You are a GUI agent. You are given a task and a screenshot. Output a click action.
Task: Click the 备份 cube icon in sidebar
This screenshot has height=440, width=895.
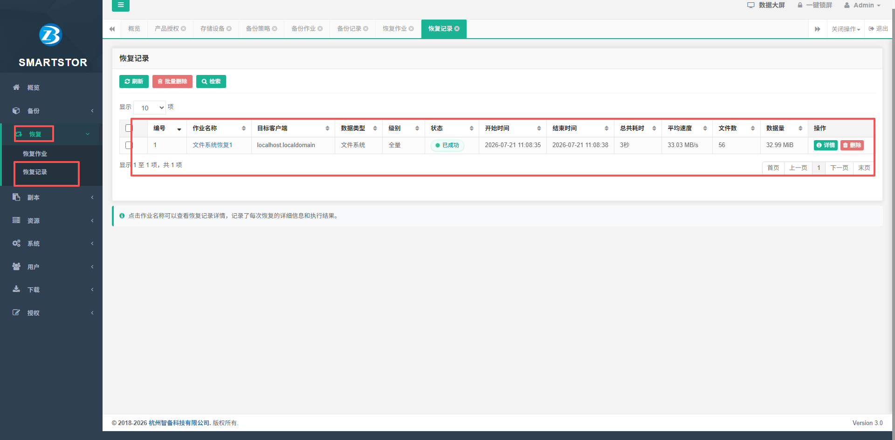(16, 110)
